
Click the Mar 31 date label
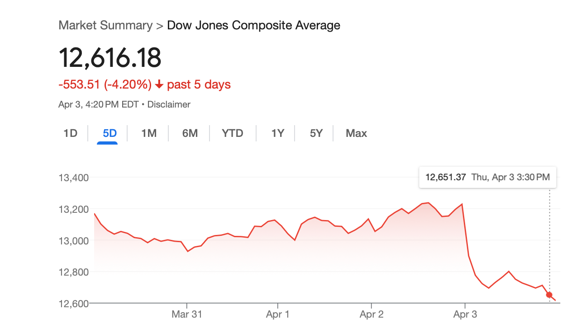point(187,314)
